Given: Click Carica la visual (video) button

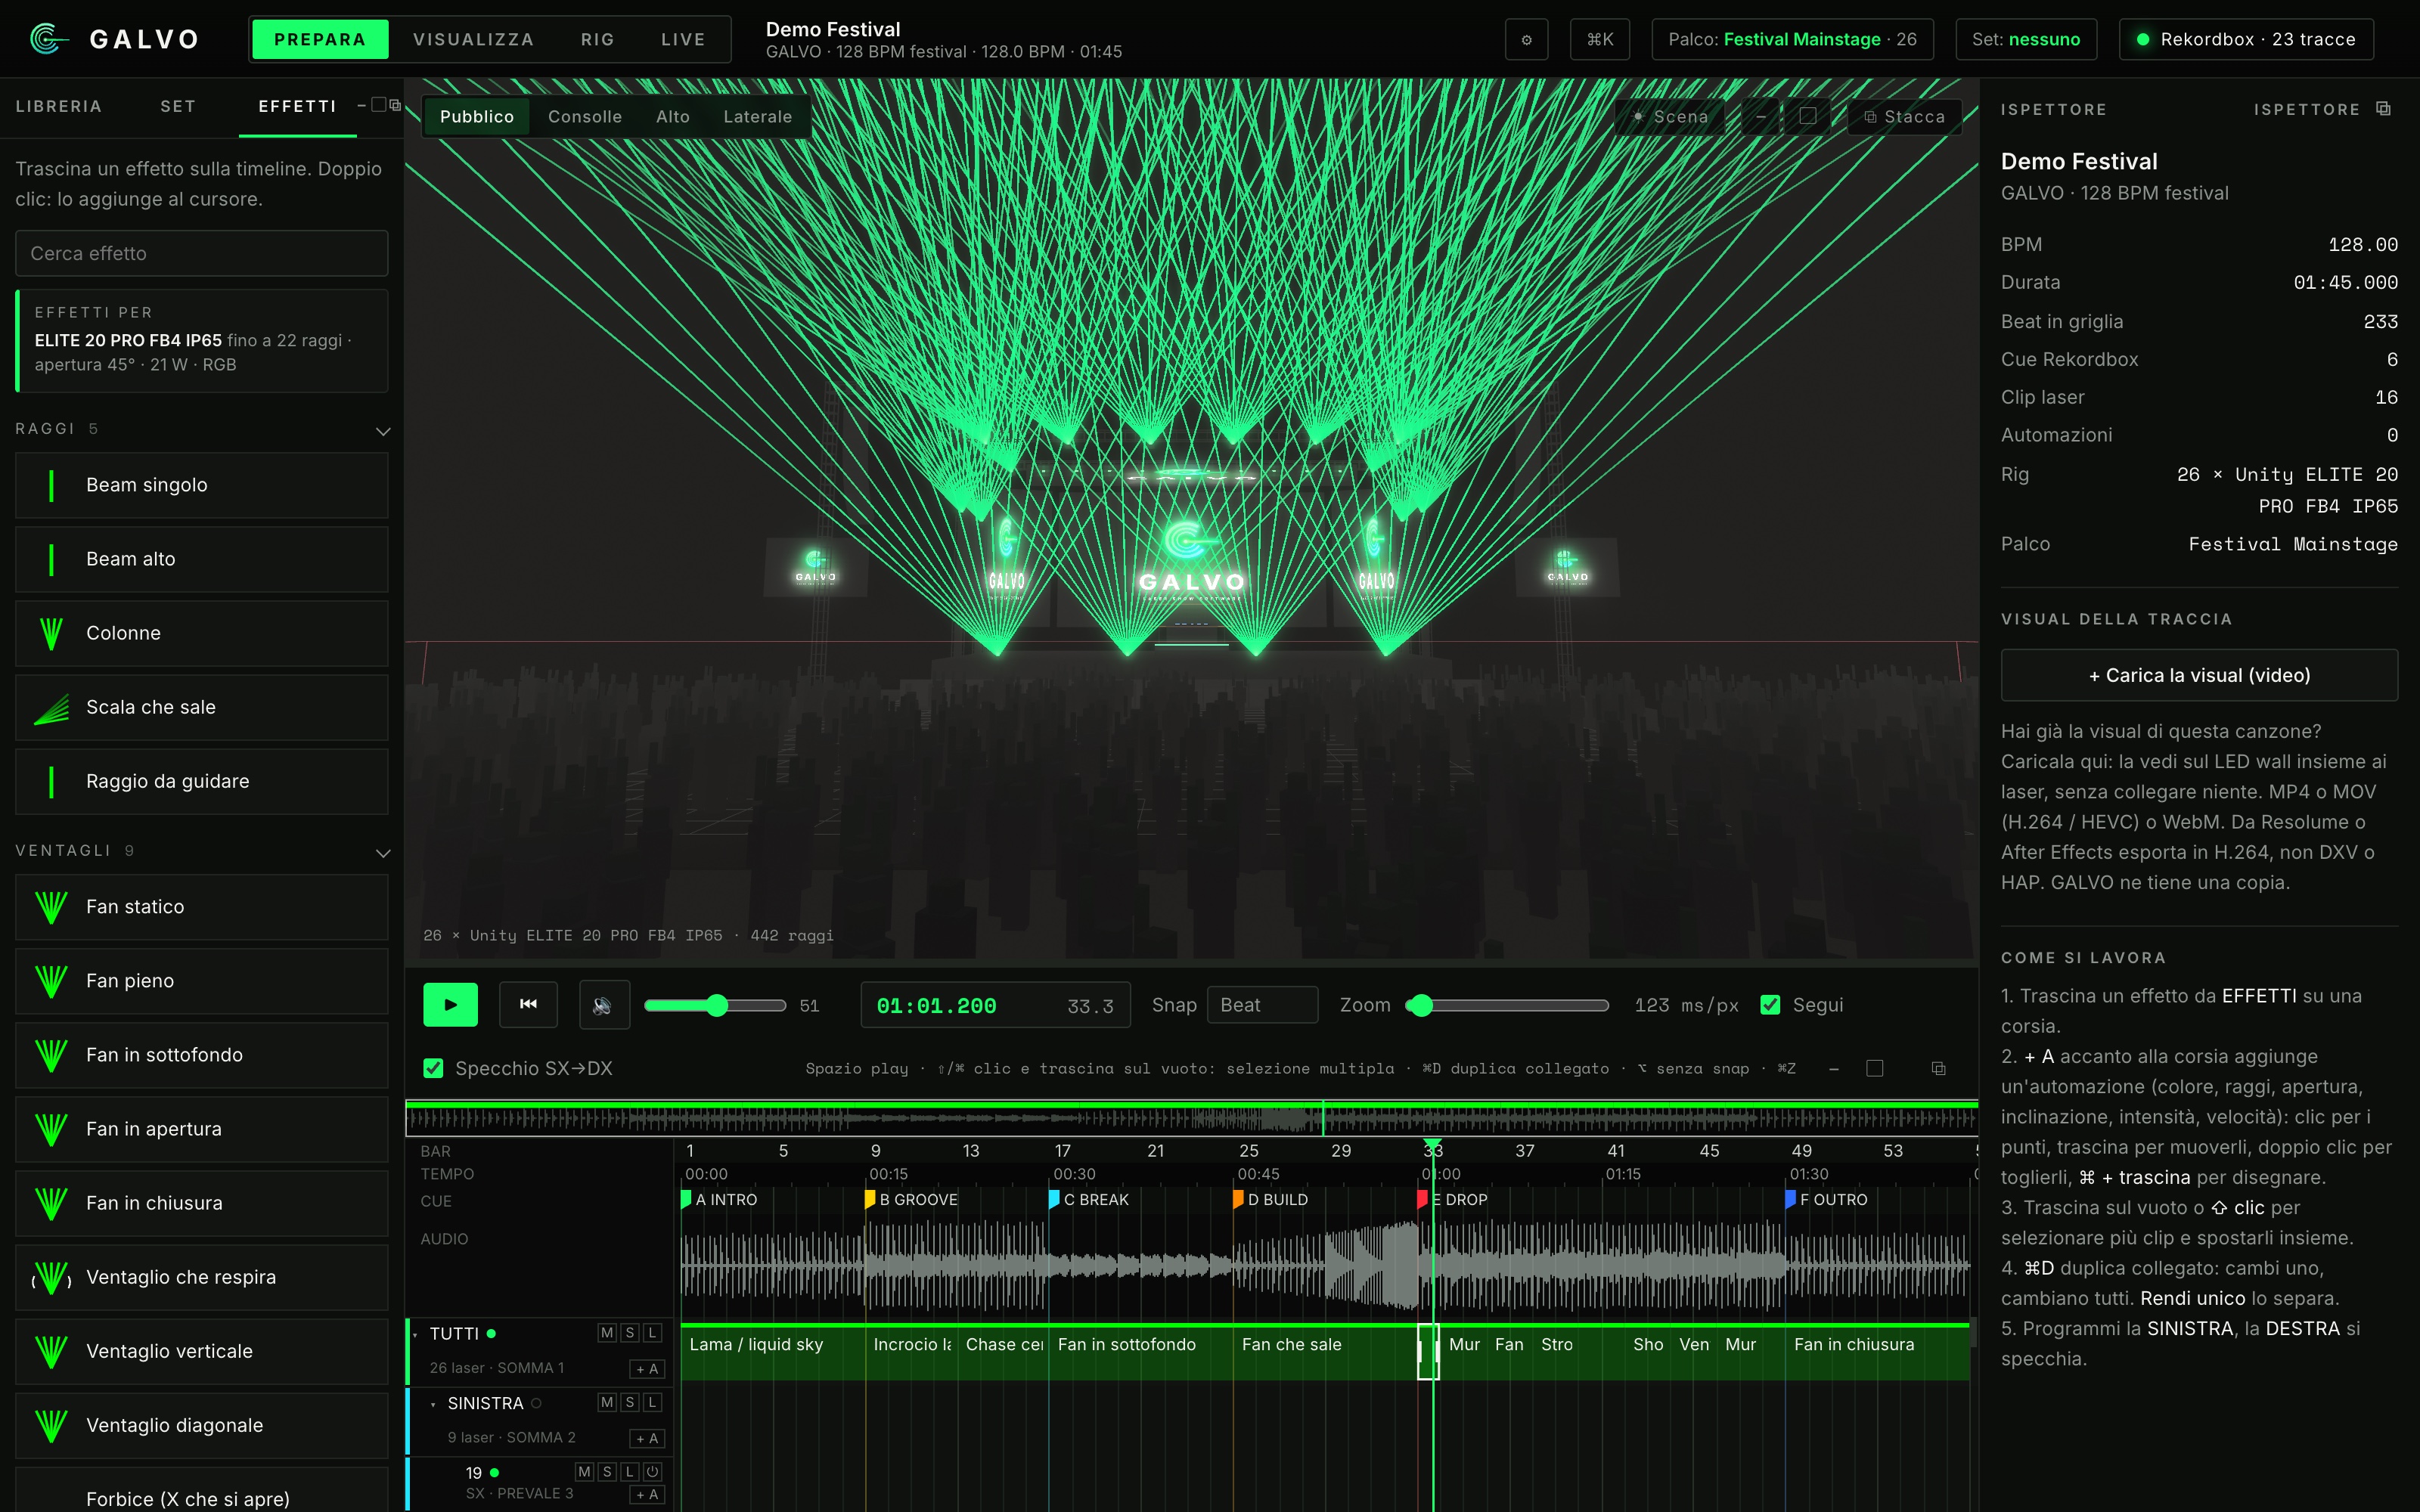Looking at the screenshot, I should click(x=2199, y=676).
